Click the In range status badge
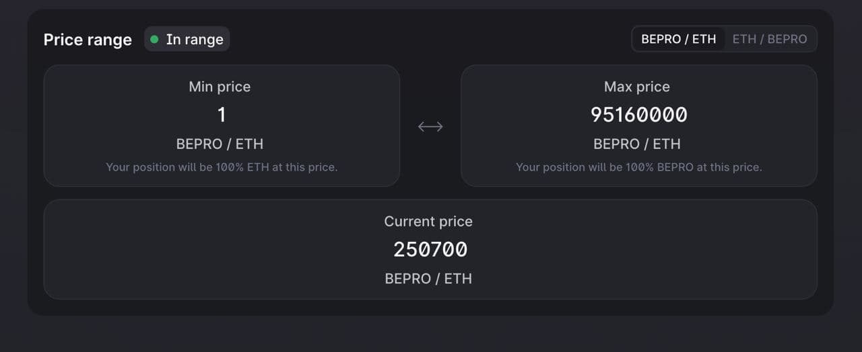 tap(187, 40)
